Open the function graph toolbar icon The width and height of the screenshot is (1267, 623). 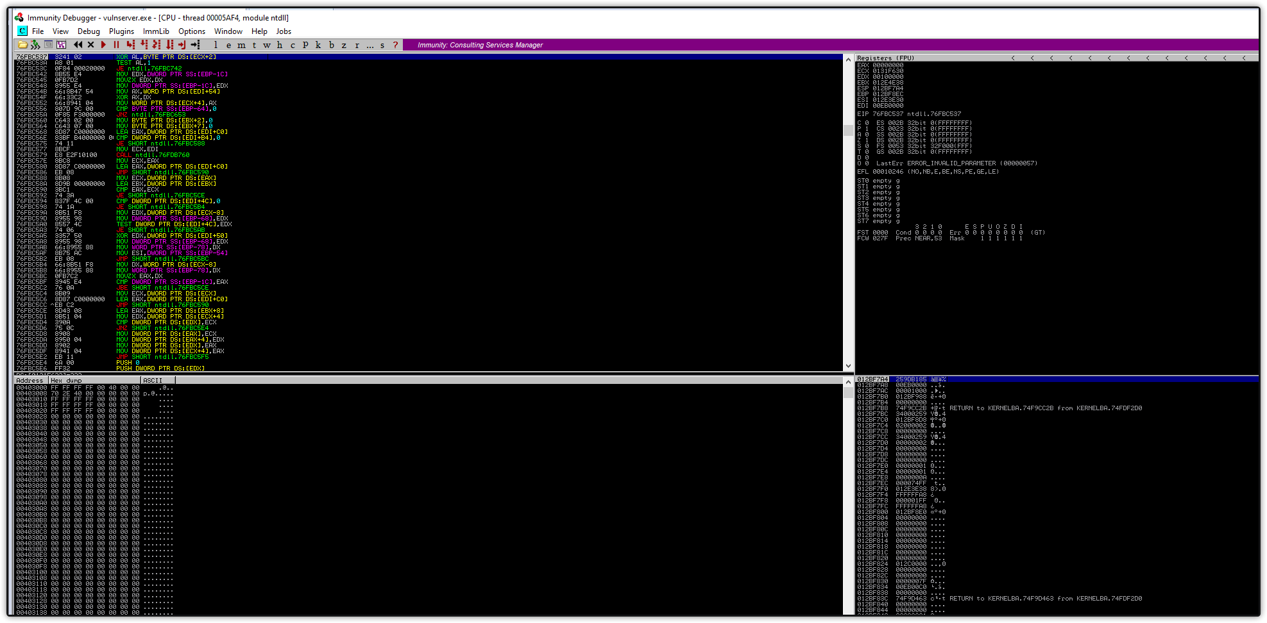pyautogui.click(x=61, y=45)
